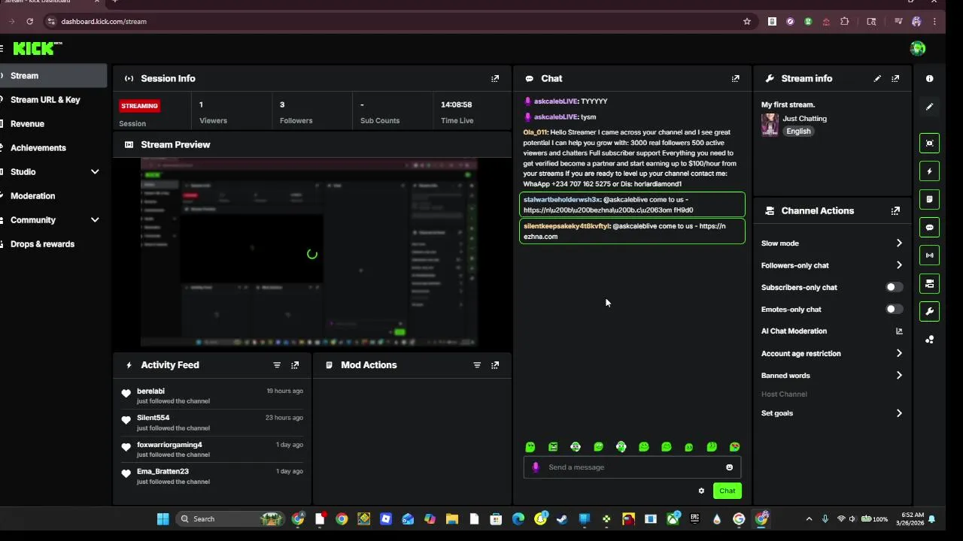Click the pencil edit icon in right sidebar
This screenshot has width=963, height=541.
[x=930, y=107]
